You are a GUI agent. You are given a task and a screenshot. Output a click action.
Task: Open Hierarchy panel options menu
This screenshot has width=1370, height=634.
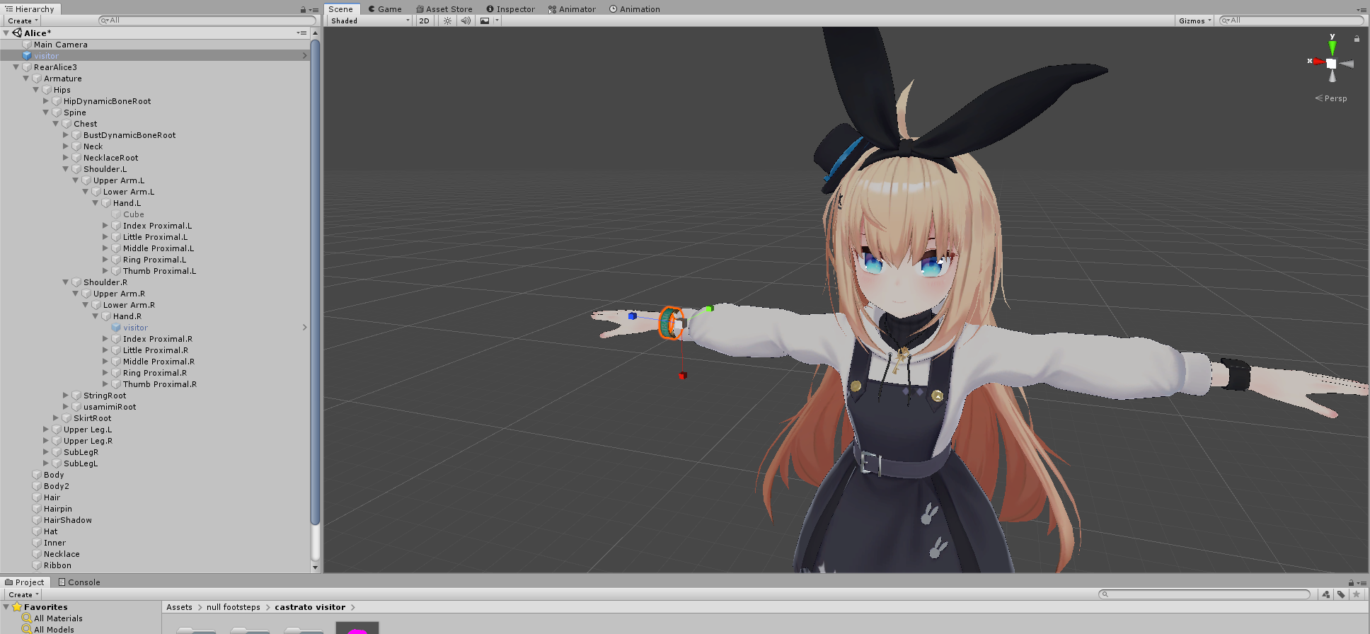(x=314, y=10)
